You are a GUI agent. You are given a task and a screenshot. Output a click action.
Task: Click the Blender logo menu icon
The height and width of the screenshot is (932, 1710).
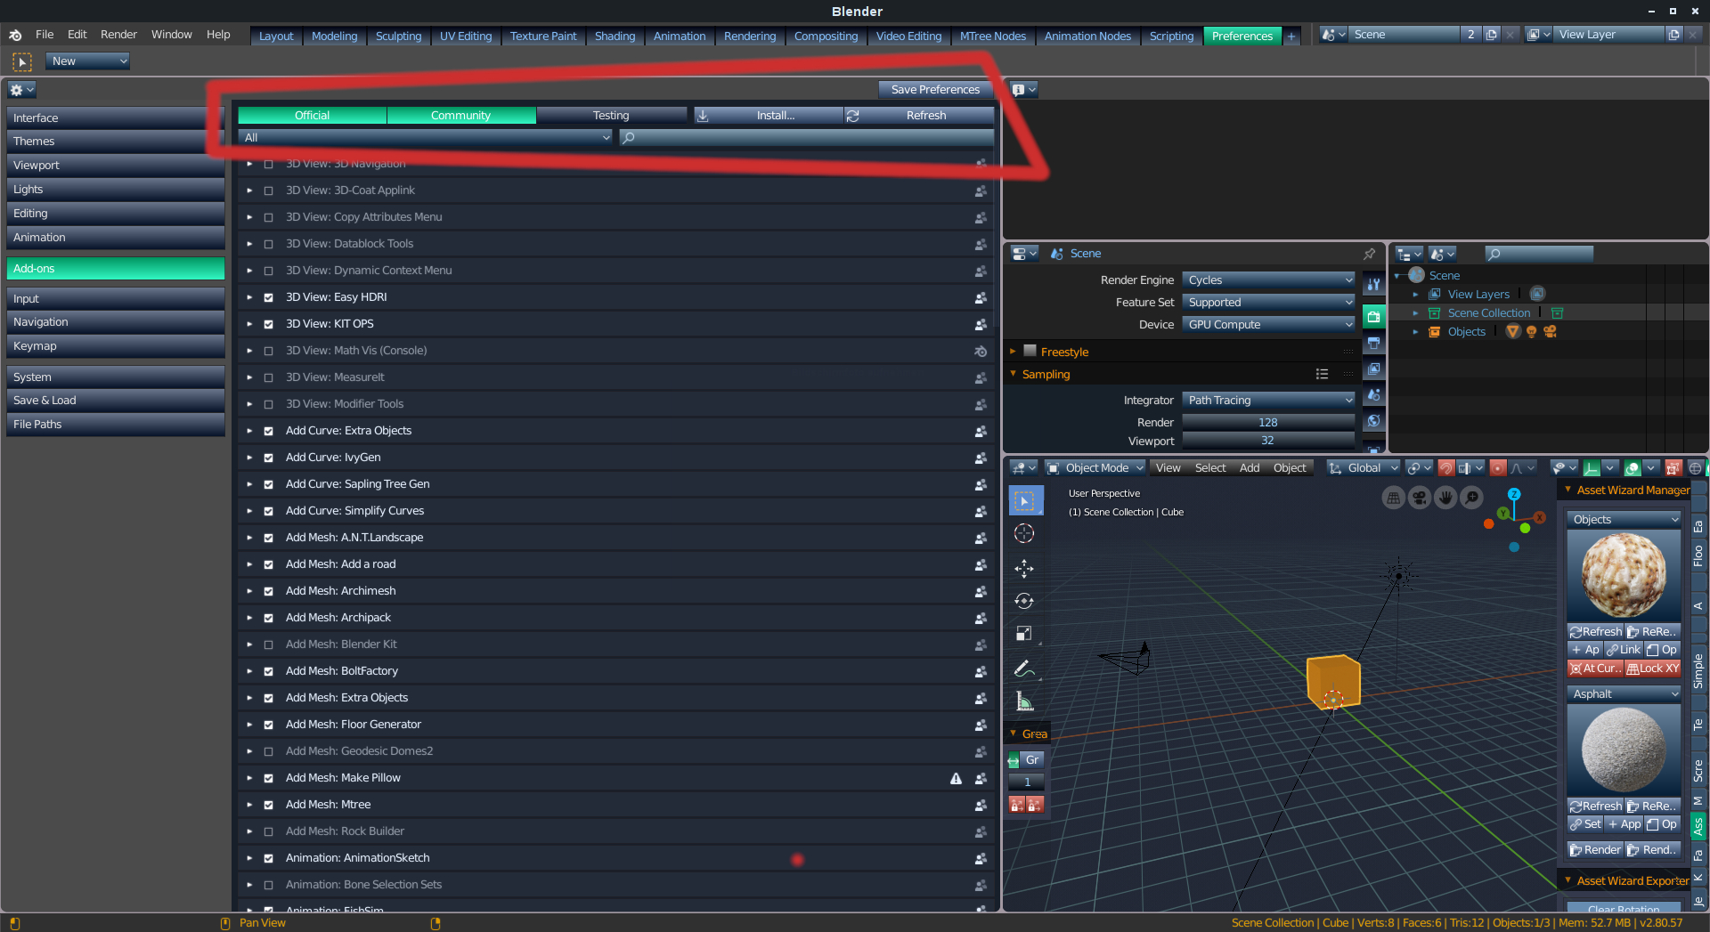(x=15, y=35)
